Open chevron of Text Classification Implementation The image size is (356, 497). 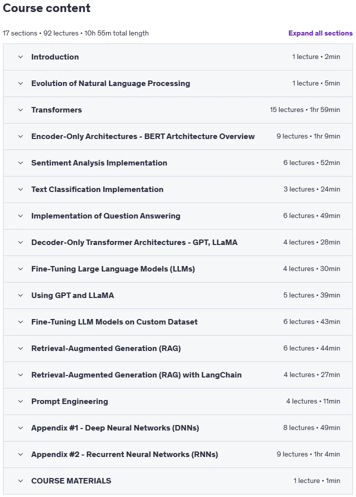click(20, 189)
